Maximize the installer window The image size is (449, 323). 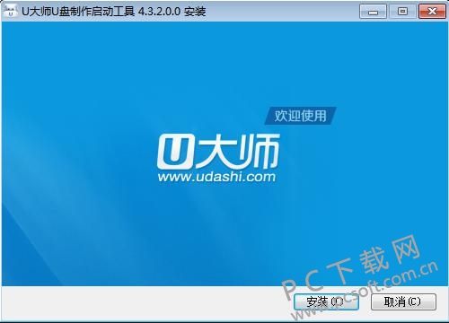pos(402,12)
